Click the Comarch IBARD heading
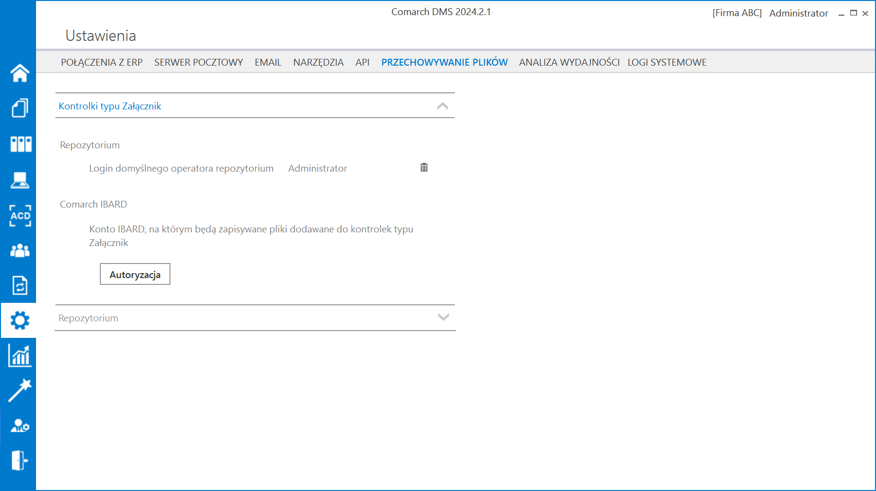The height and width of the screenshot is (491, 876). pos(93,204)
